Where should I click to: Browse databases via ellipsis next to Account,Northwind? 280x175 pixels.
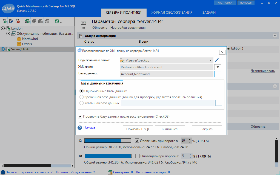[218, 74]
